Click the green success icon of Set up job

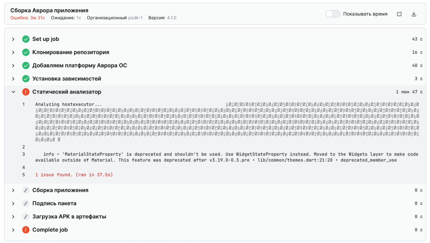[26, 39]
